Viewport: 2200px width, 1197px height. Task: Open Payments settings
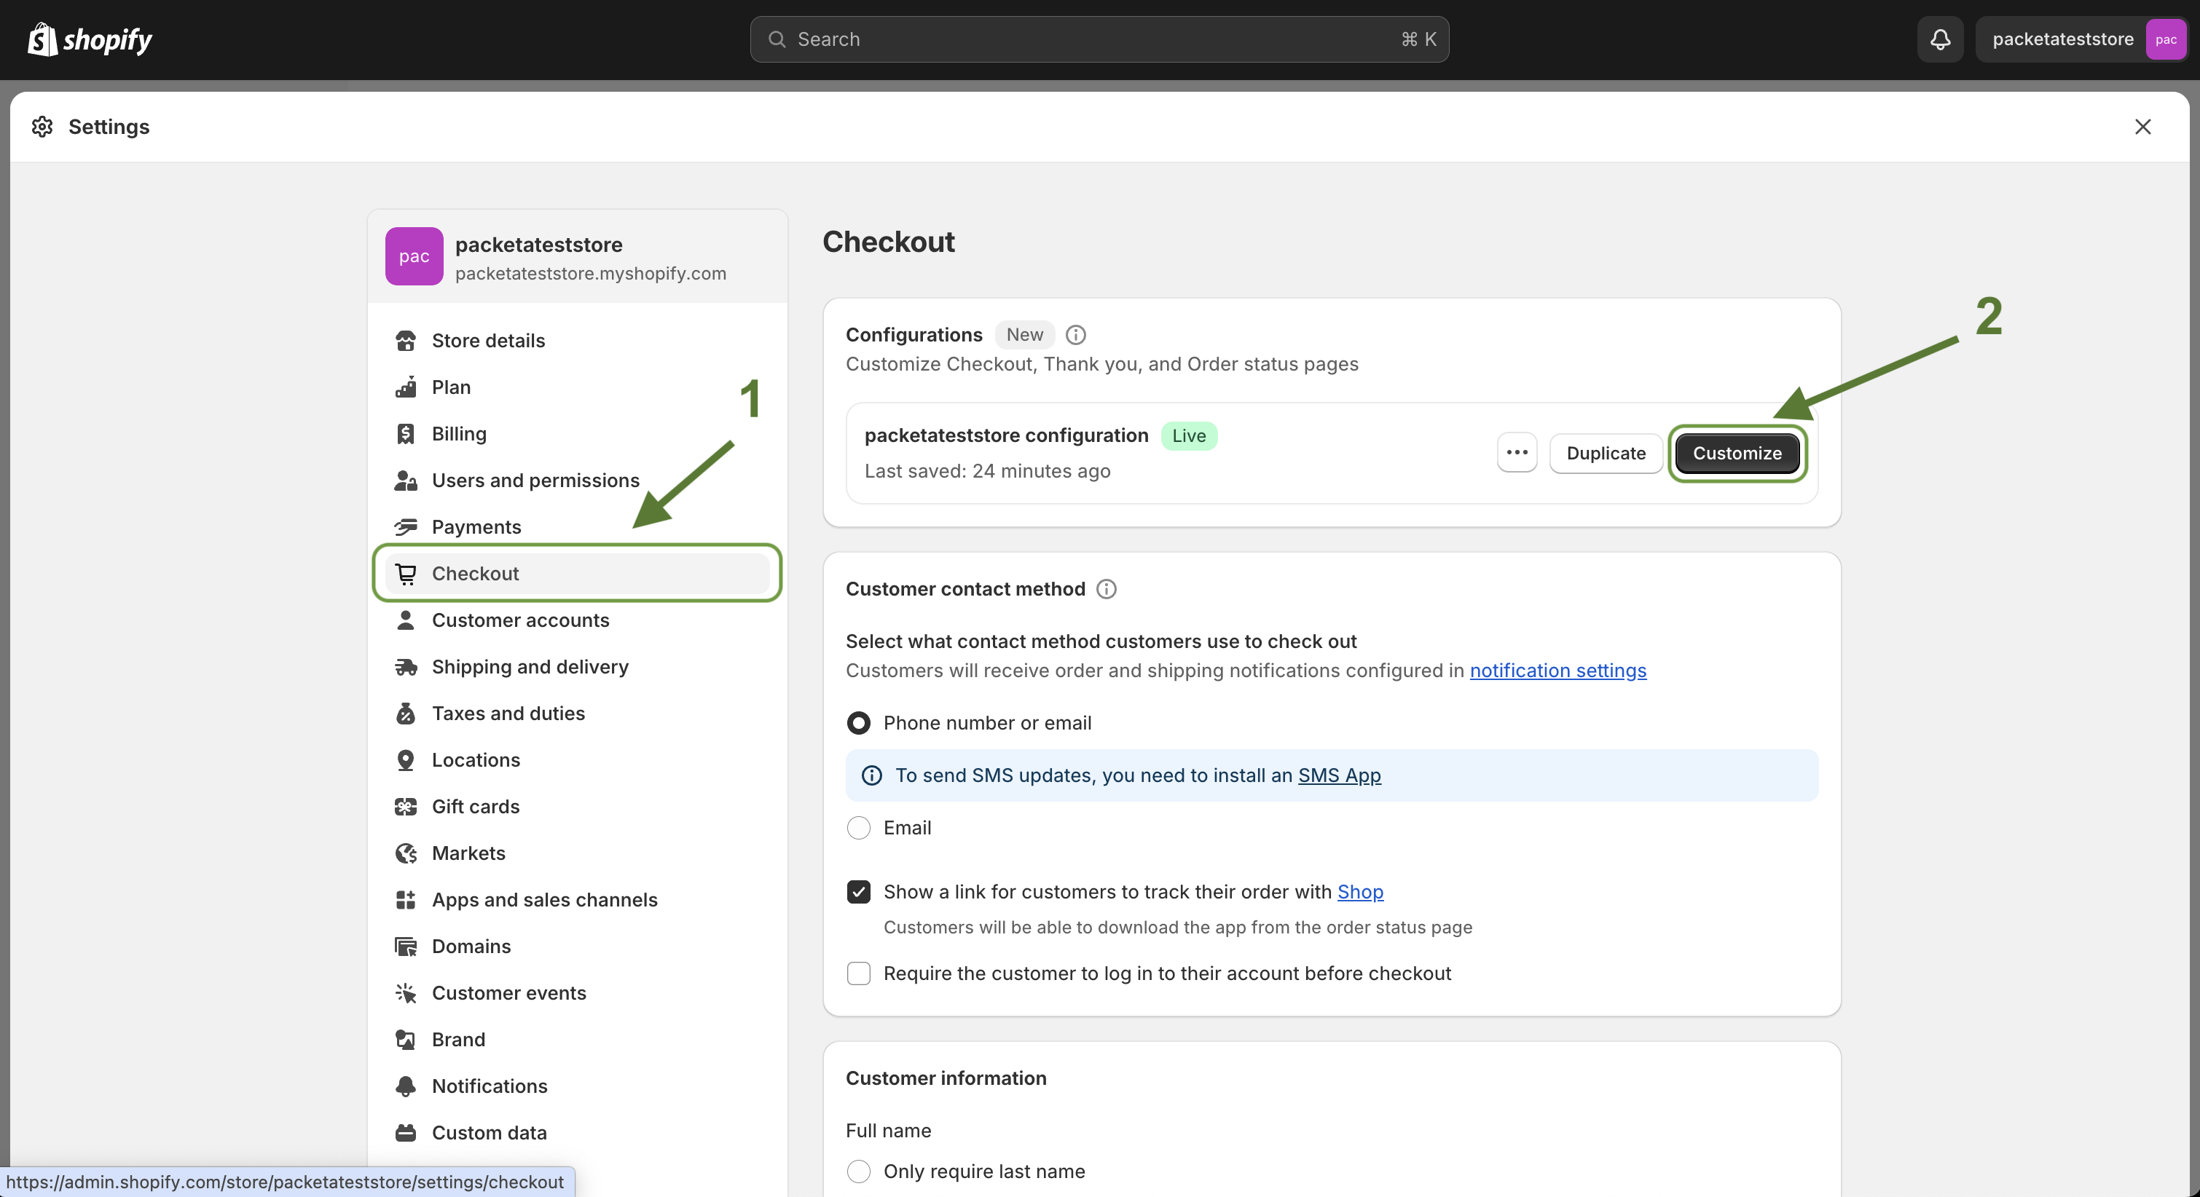(x=578, y=527)
